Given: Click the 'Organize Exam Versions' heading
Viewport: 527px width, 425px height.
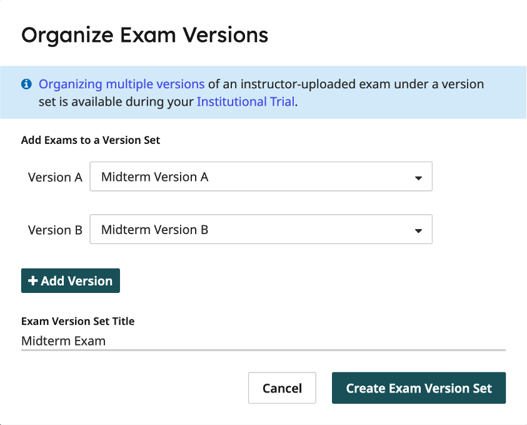Looking at the screenshot, I should tap(145, 35).
